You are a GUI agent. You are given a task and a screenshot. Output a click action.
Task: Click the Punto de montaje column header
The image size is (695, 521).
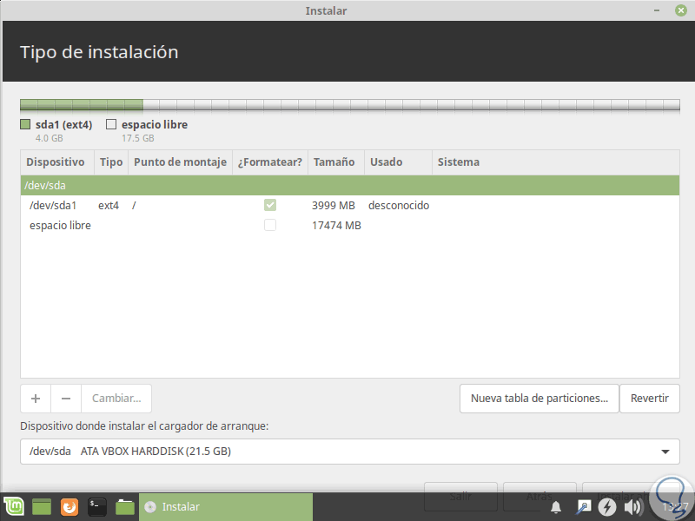[x=181, y=162]
